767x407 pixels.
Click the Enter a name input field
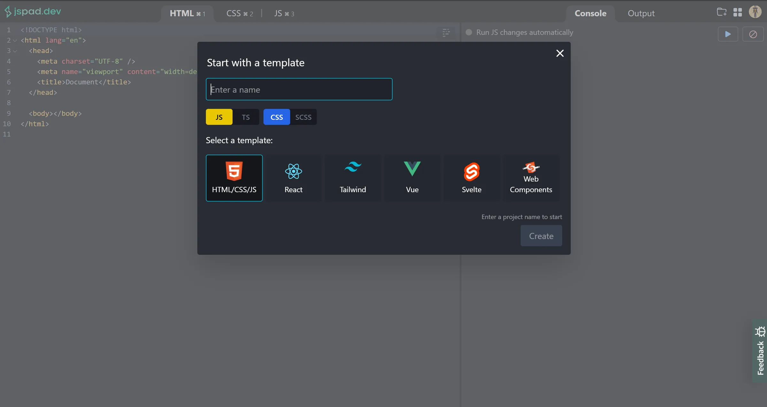pyautogui.click(x=299, y=89)
